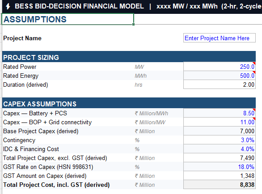
Task: Click the Base Project Capex (derived) label
Action: coord(41,131)
